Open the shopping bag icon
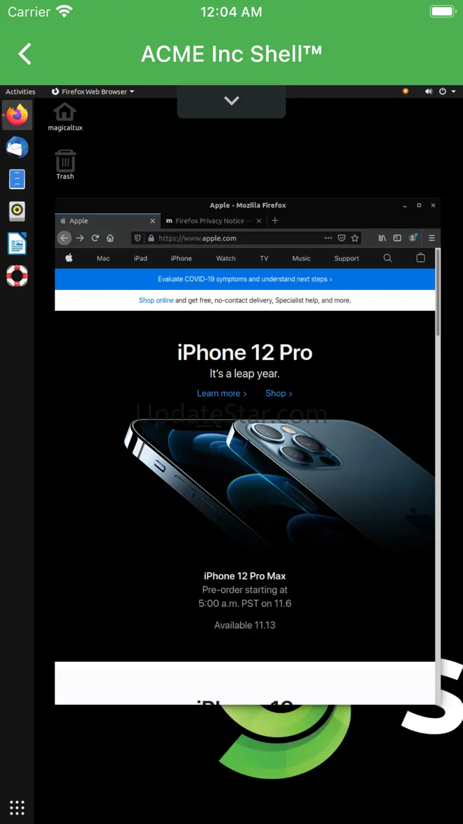This screenshot has height=824, width=463. [x=421, y=258]
